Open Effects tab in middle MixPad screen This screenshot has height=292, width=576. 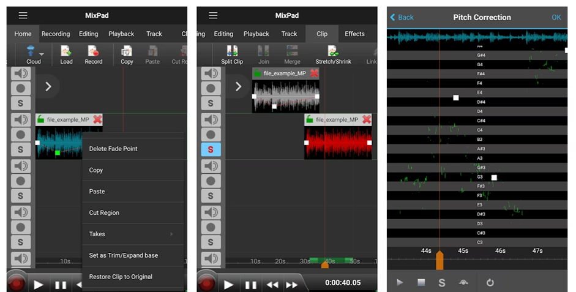[354, 34]
